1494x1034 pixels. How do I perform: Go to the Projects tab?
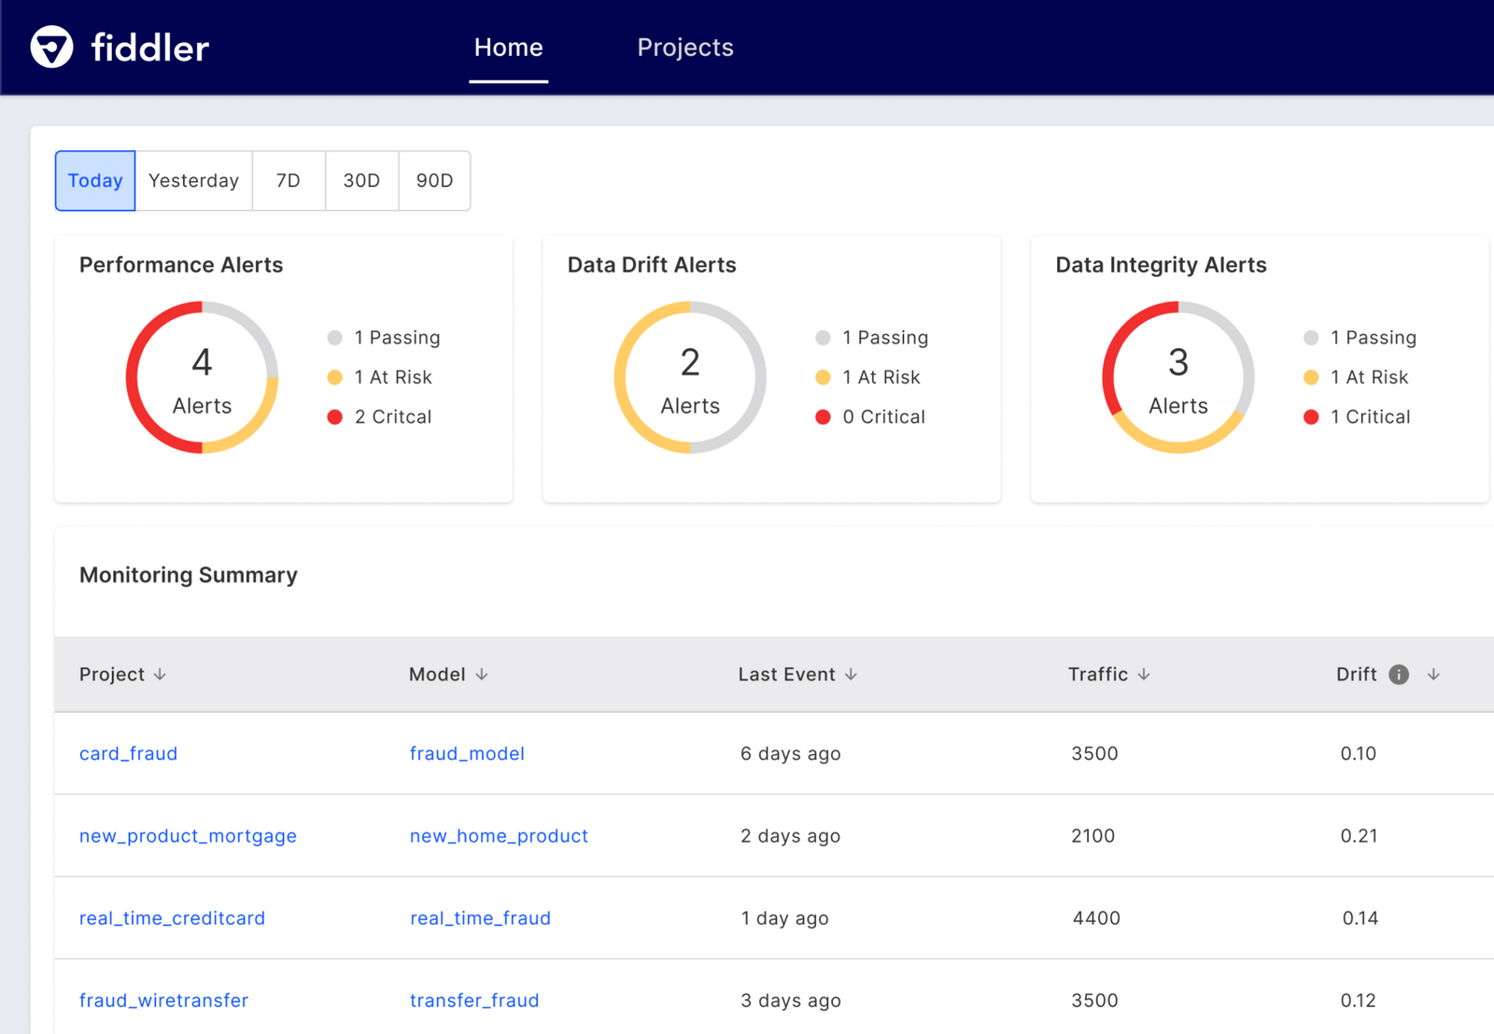pyautogui.click(x=685, y=48)
